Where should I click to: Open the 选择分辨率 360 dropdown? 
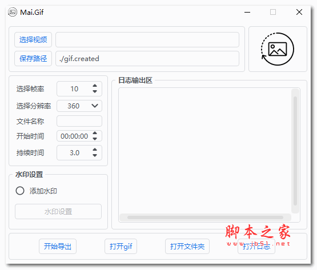(79, 106)
